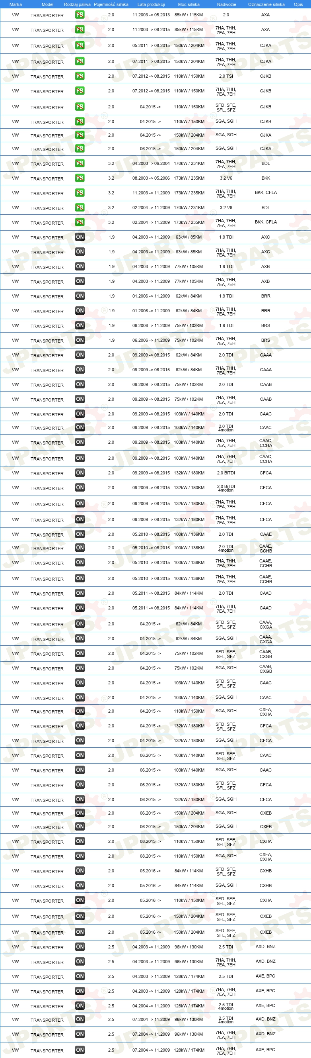The width and height of the screenshot is (311, 1058).
Task: Click the diesel ON icon in the 1.9 TDI AXC row
Action: click(x=80, y=237)
